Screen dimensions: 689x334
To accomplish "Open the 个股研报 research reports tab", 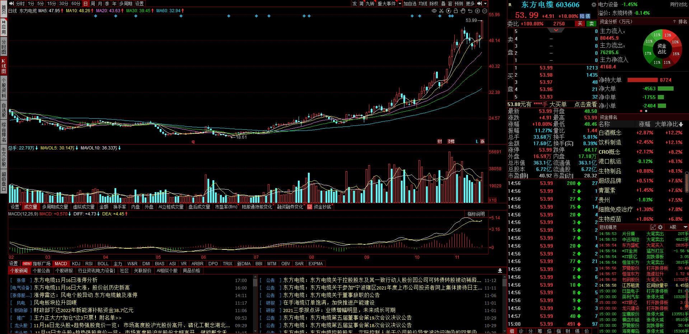I will tap(64, 271).
